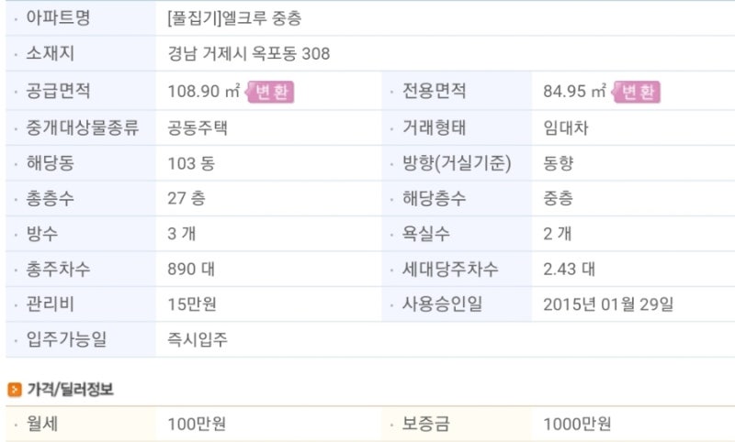The image size is (735, 442).
Task: Click the 중개대상물종류 label
Action: tap(83, 127)
